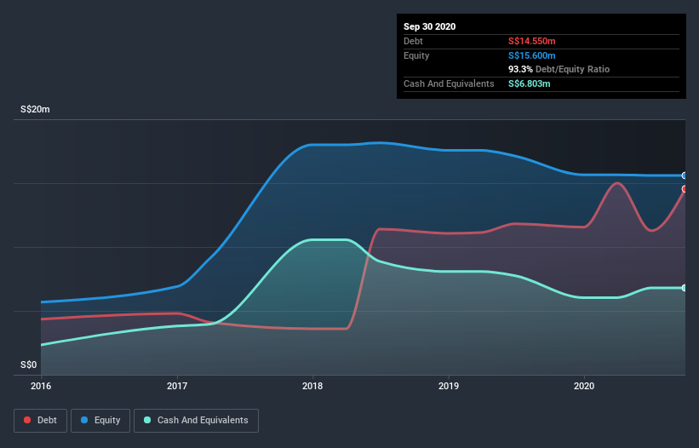The height and width of the screenshot is (448, 699).
Task: Toggle the Cash And Equivalents legend button
Action: click(x=196, y=421)
